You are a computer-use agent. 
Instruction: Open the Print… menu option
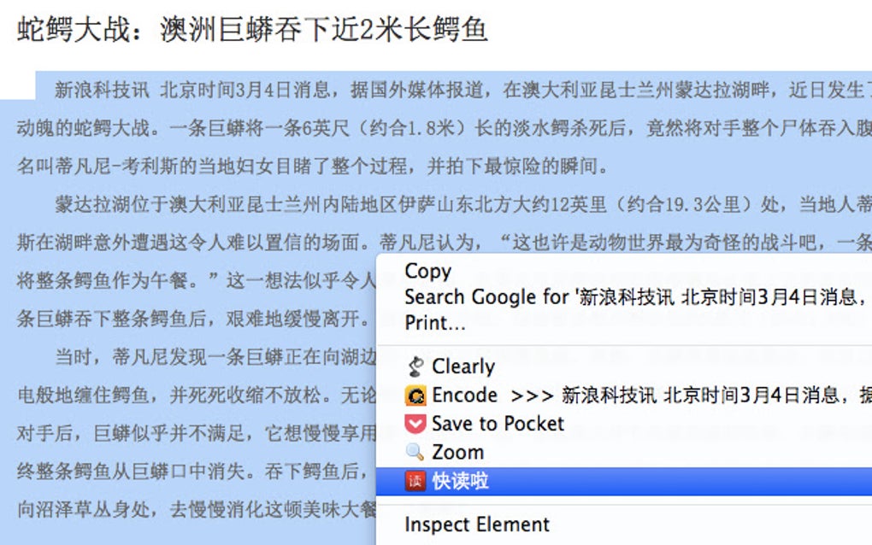(435, 323)
